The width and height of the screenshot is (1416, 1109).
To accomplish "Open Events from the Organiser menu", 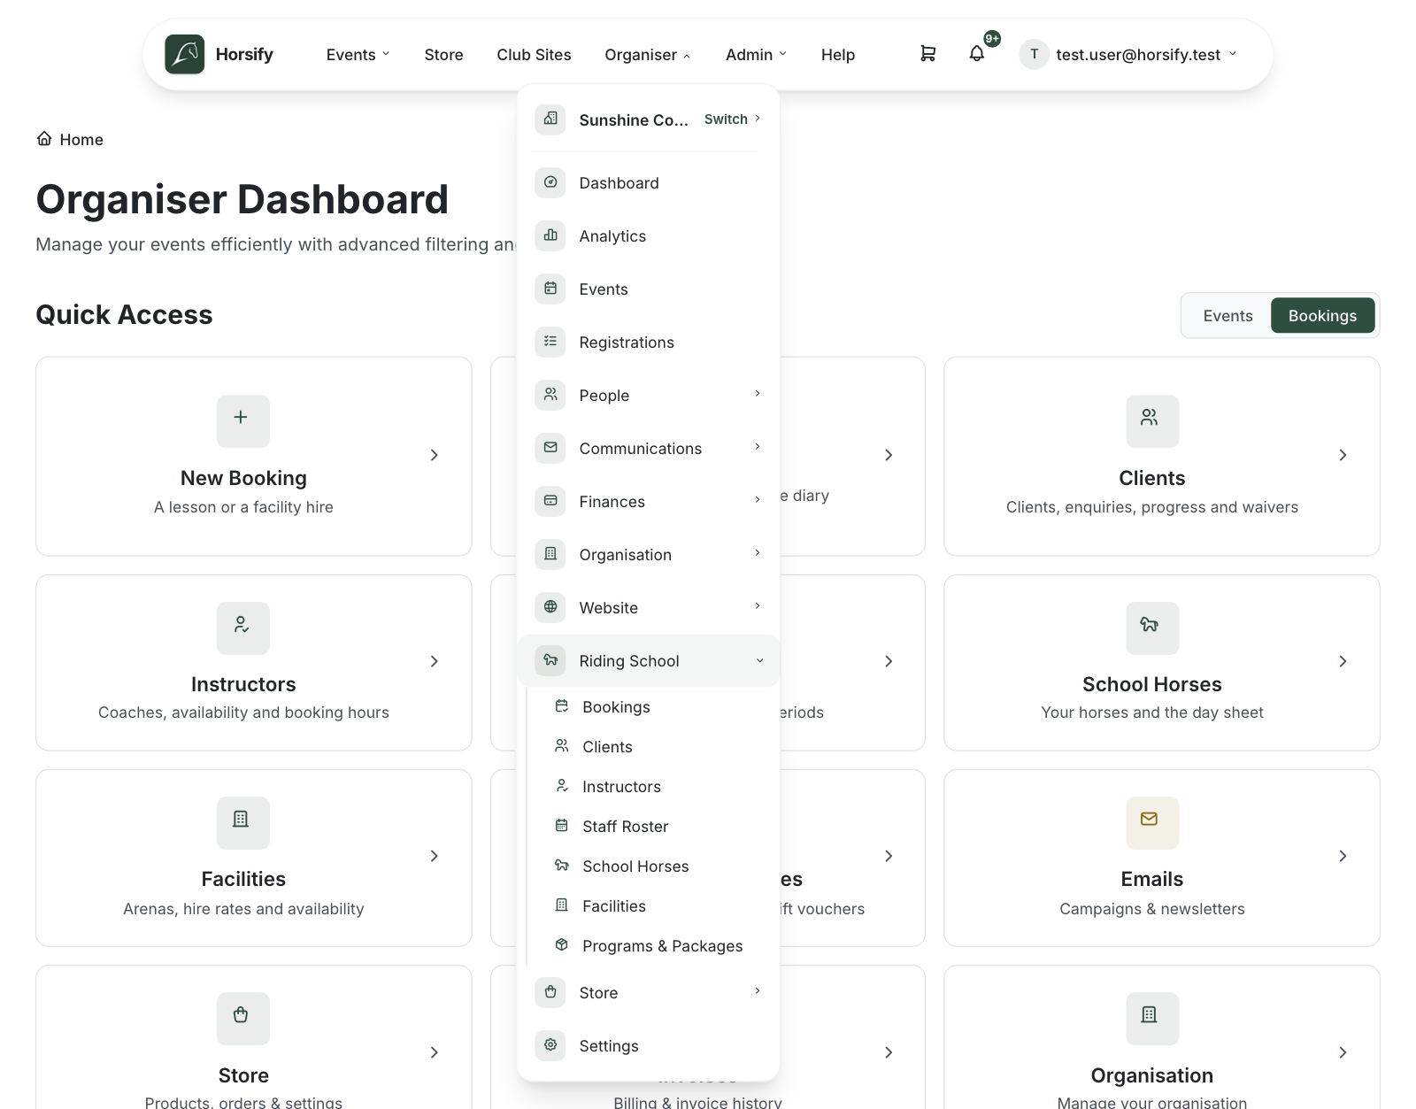I will [x=648, y=289].
